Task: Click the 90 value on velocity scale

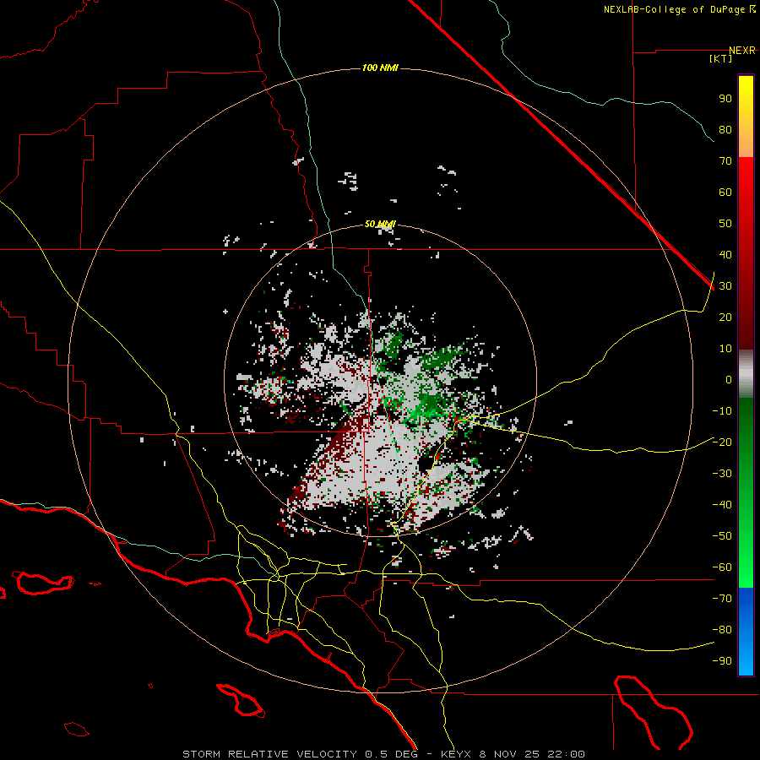Action: pos(725,99)
